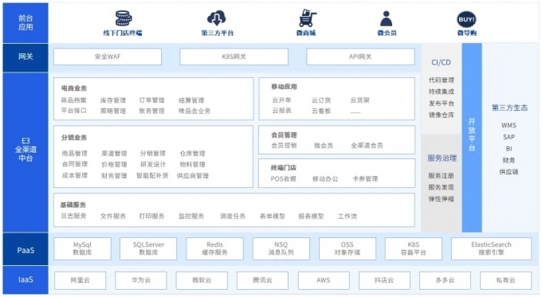The width and height of the screenshot is (542, 297).
Task: Click 服务注册 under 服务治理
Action: tap(441, 176)
